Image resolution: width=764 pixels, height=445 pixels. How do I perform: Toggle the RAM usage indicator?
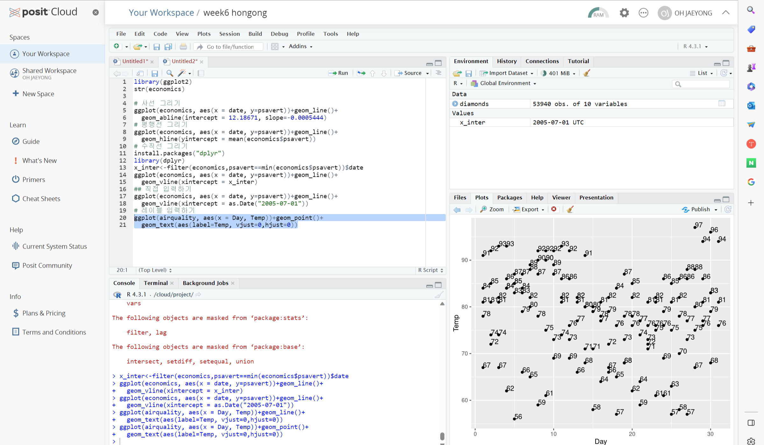[598, 13]
